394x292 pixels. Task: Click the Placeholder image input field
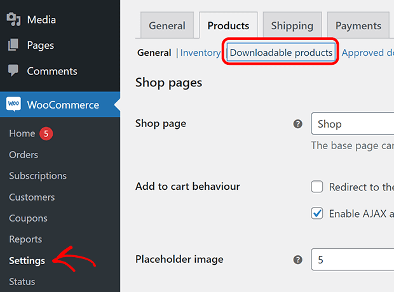tap(352, 260)
